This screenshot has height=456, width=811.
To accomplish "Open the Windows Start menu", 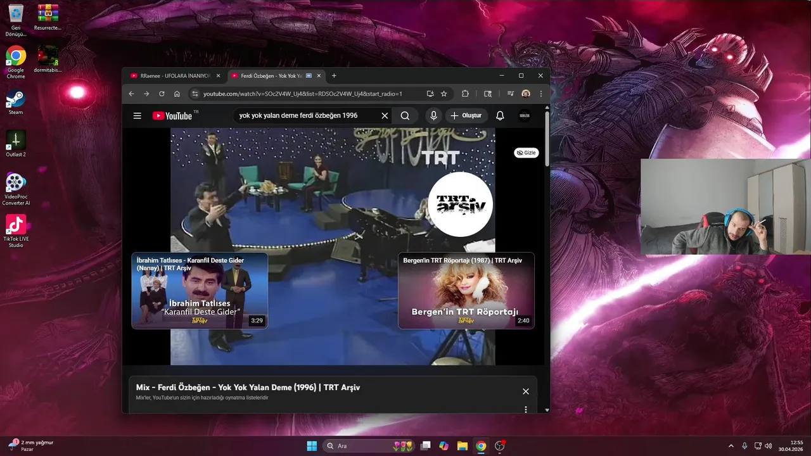I will tap(312, 446).
